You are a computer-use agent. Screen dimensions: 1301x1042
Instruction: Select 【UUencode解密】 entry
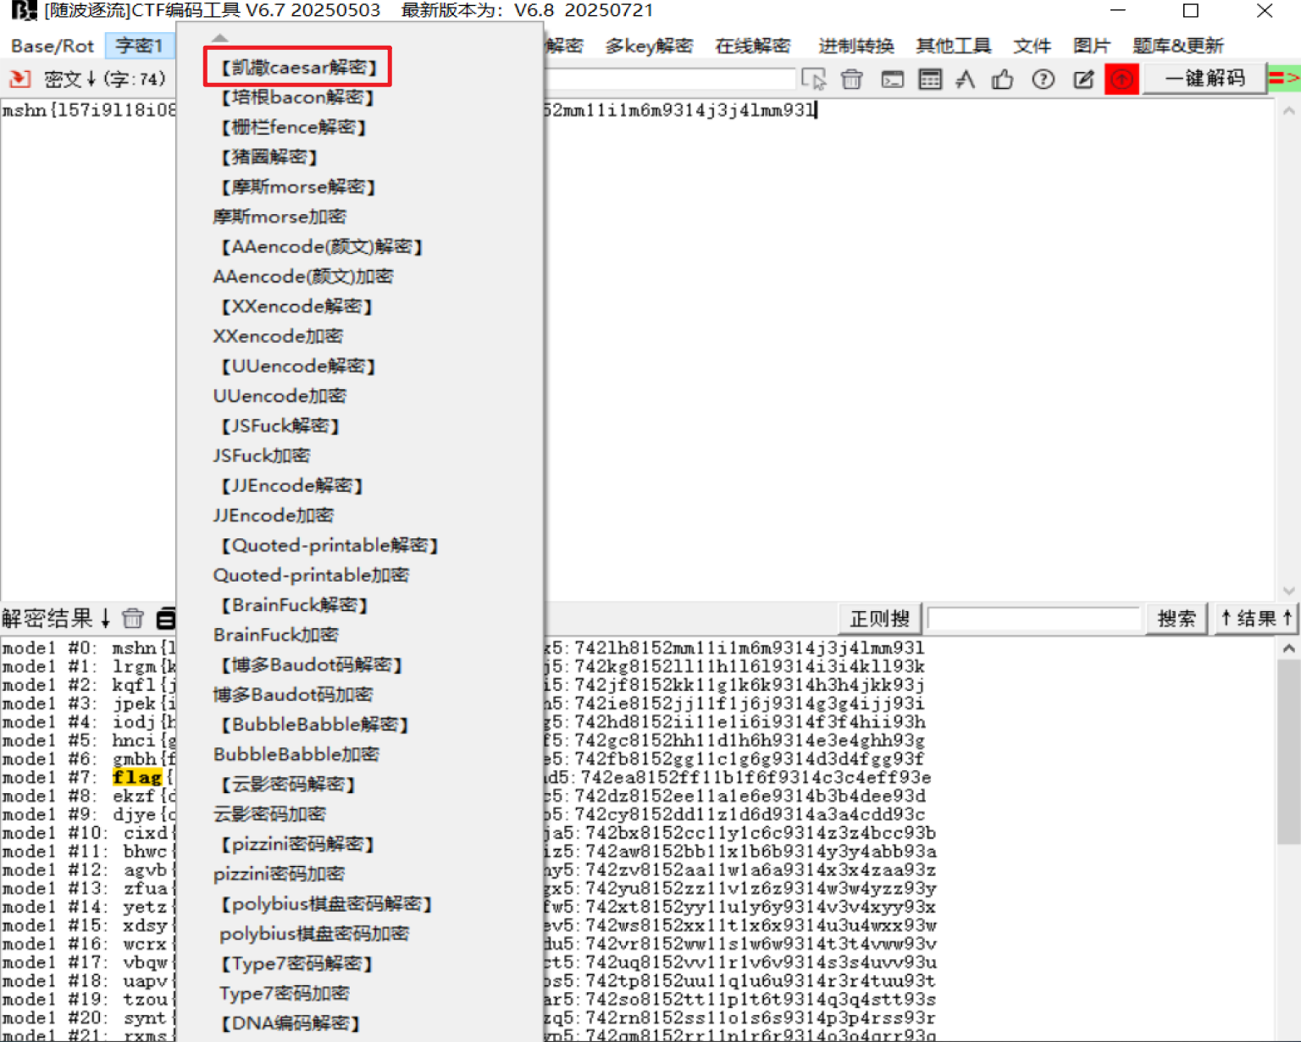[x=297, y=366]
